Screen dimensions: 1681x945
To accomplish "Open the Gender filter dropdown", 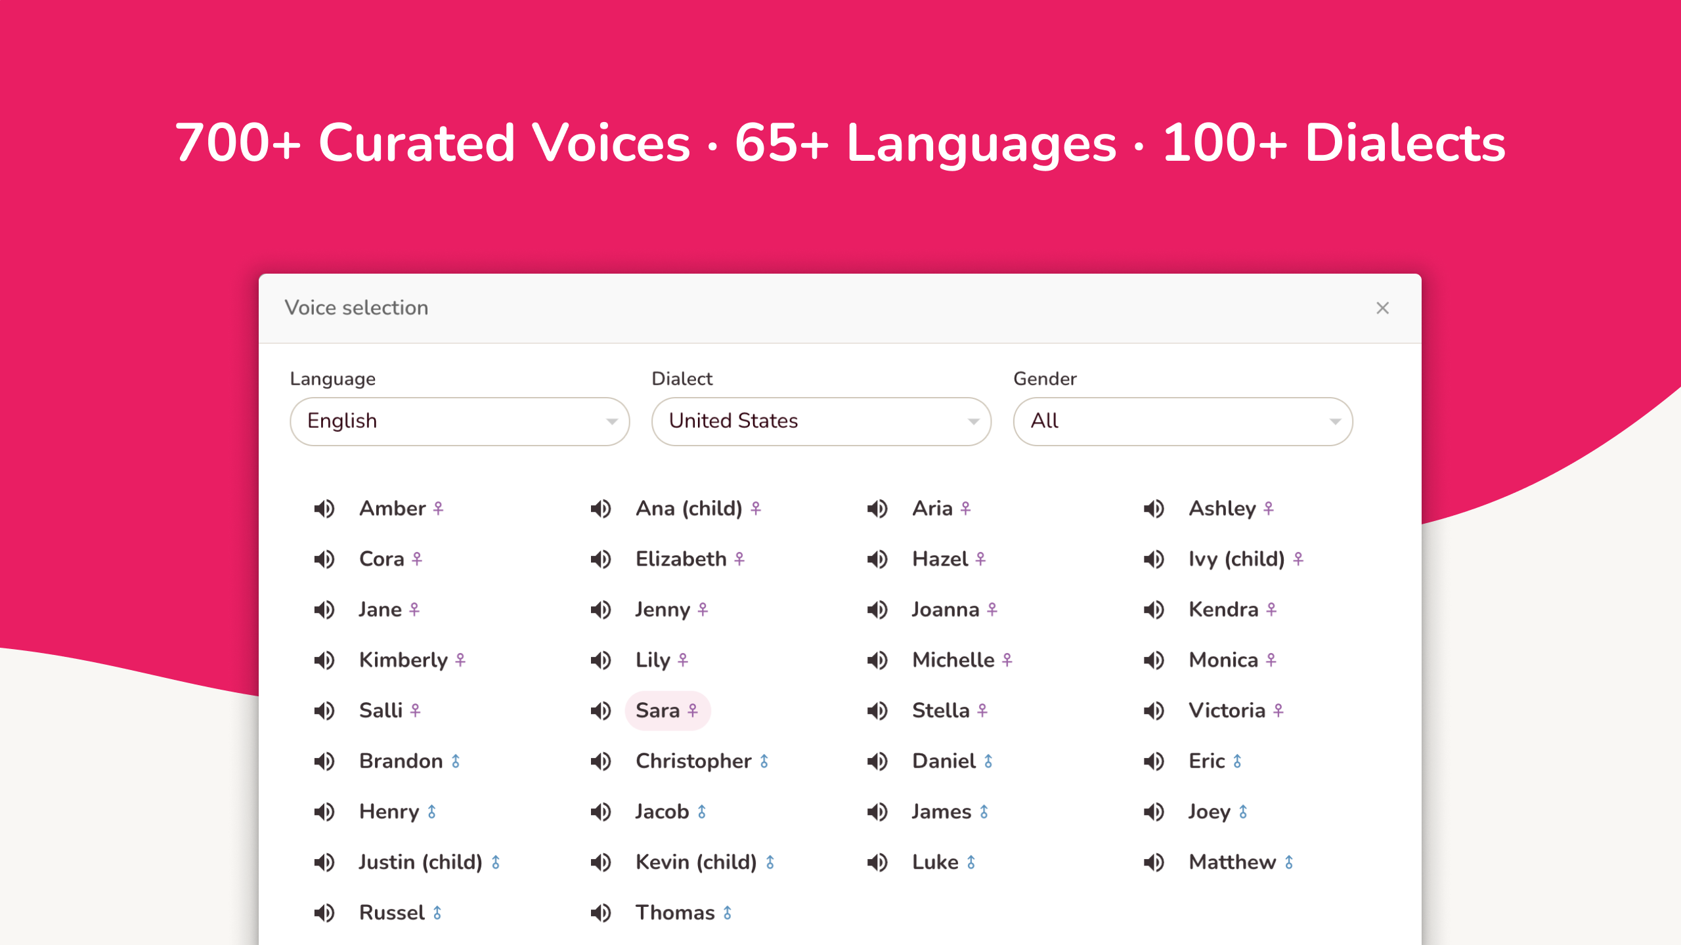I will [x=1181, y=421].
